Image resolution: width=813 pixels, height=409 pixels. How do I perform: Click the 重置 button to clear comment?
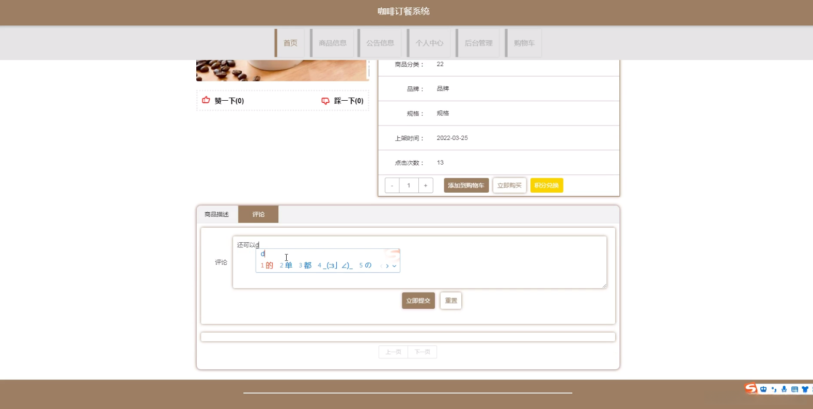451,301
